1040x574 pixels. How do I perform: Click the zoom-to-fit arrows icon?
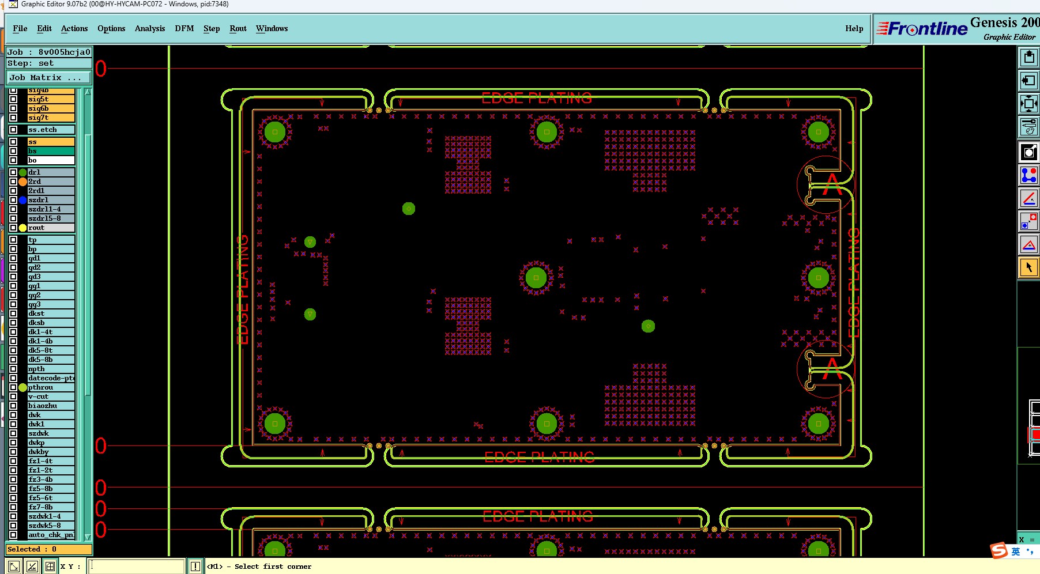click(1028, 104)
